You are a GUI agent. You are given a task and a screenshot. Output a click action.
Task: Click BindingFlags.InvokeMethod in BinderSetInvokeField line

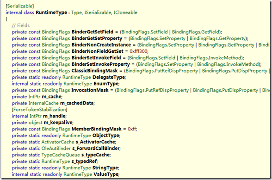(211, 58)
